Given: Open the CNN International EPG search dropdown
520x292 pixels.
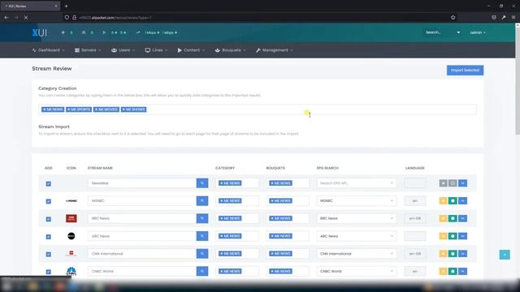Looking at the screenshot, I should click(357, 254).
